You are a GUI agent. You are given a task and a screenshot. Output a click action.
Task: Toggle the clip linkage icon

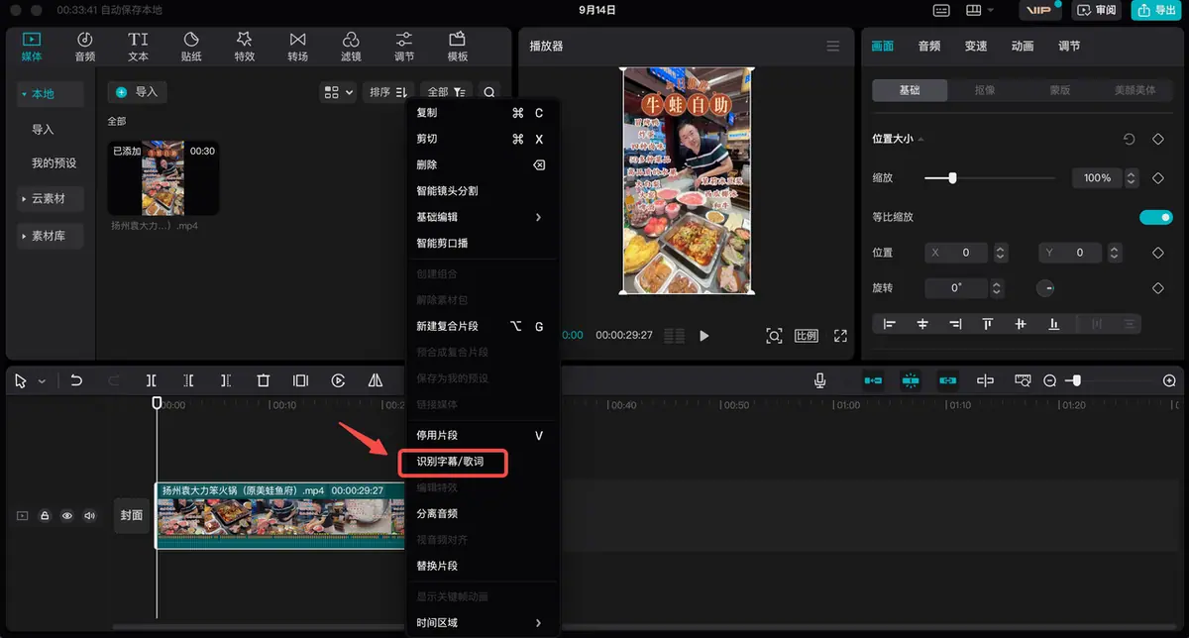click(x=948, y=380)
